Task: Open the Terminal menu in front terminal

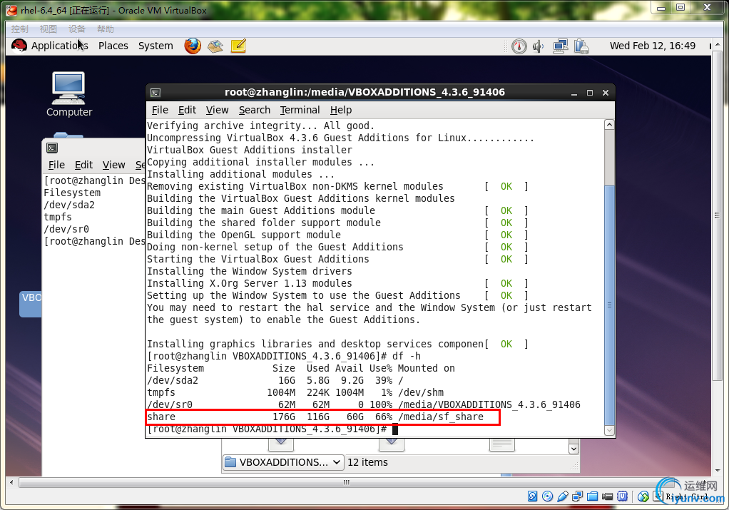Action: click(x=300, y=110)
